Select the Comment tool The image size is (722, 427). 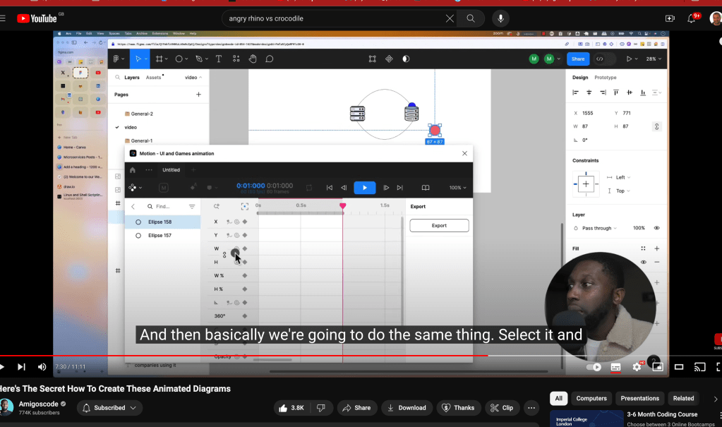(270, 59)
